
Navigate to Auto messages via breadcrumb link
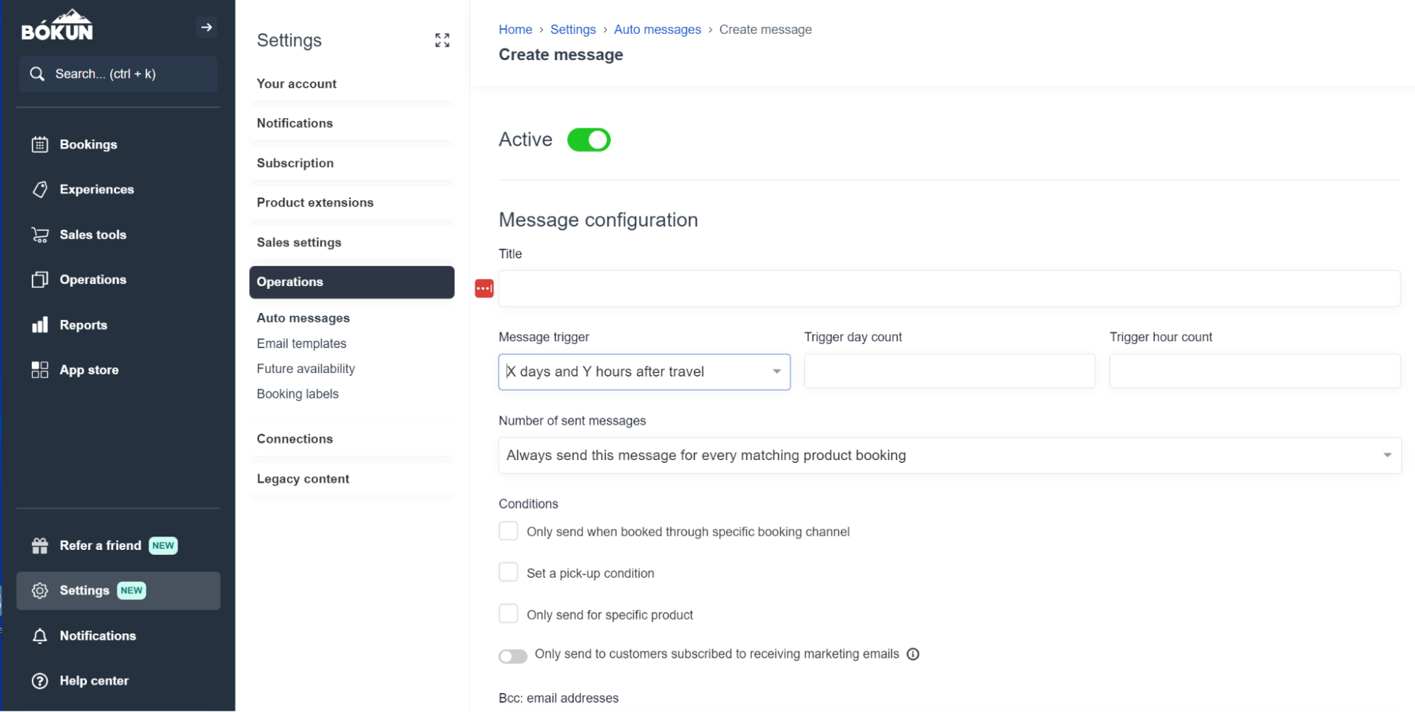(657, 29)
